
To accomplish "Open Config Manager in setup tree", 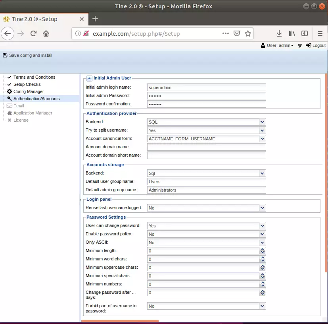I will point(29,91).
